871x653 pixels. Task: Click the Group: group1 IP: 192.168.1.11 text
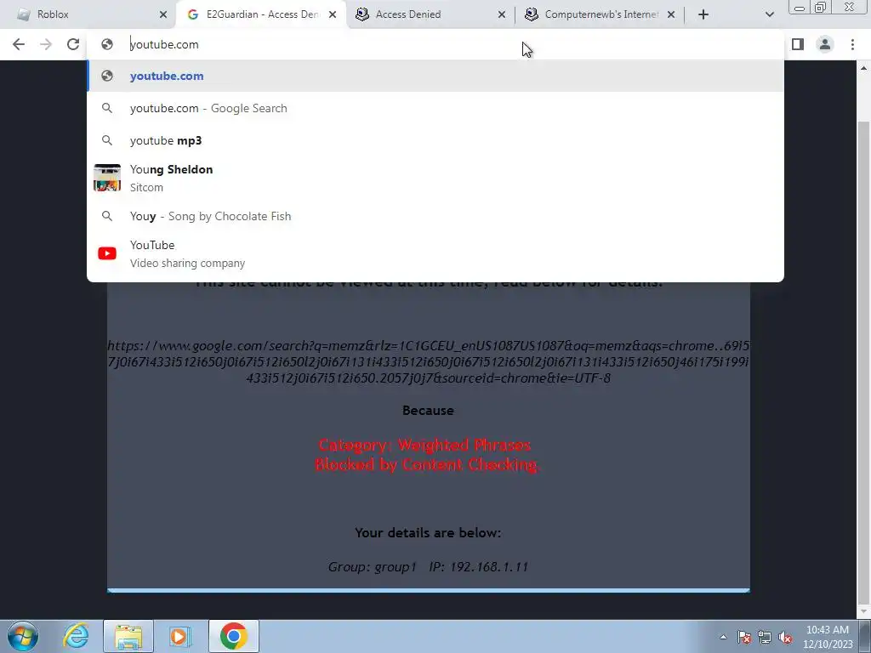point(428,567)
